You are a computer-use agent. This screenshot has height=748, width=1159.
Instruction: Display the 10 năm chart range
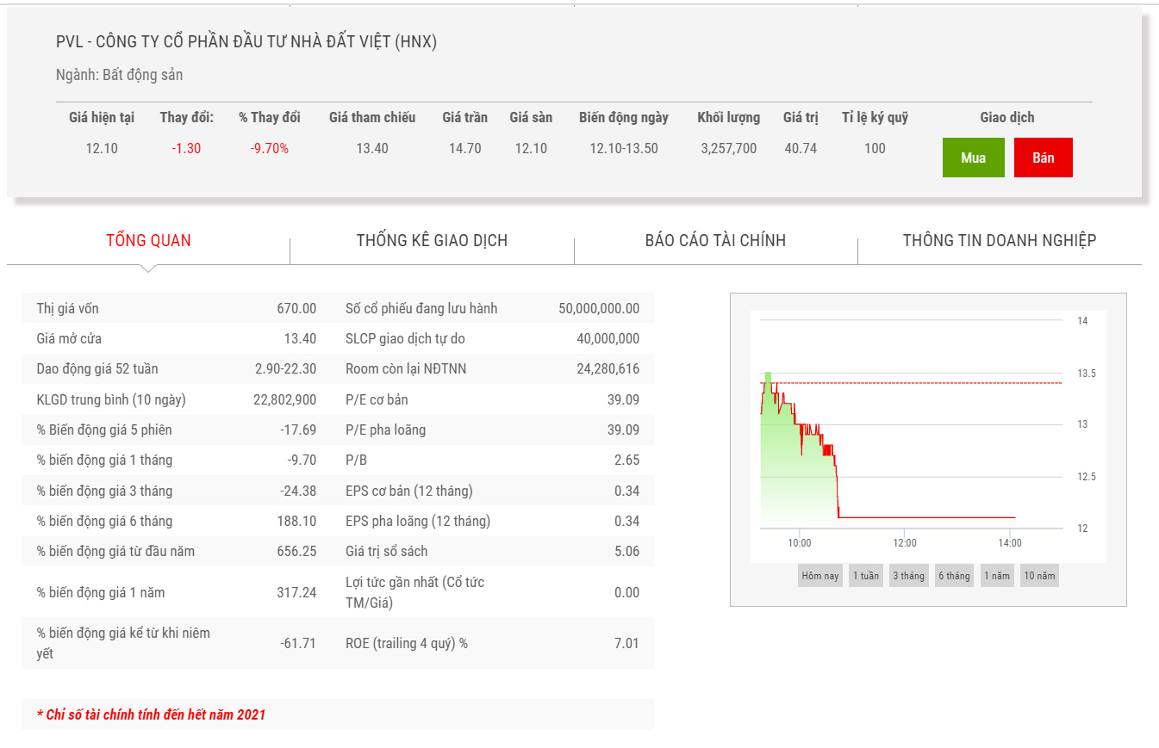(x=1039, y=576)
